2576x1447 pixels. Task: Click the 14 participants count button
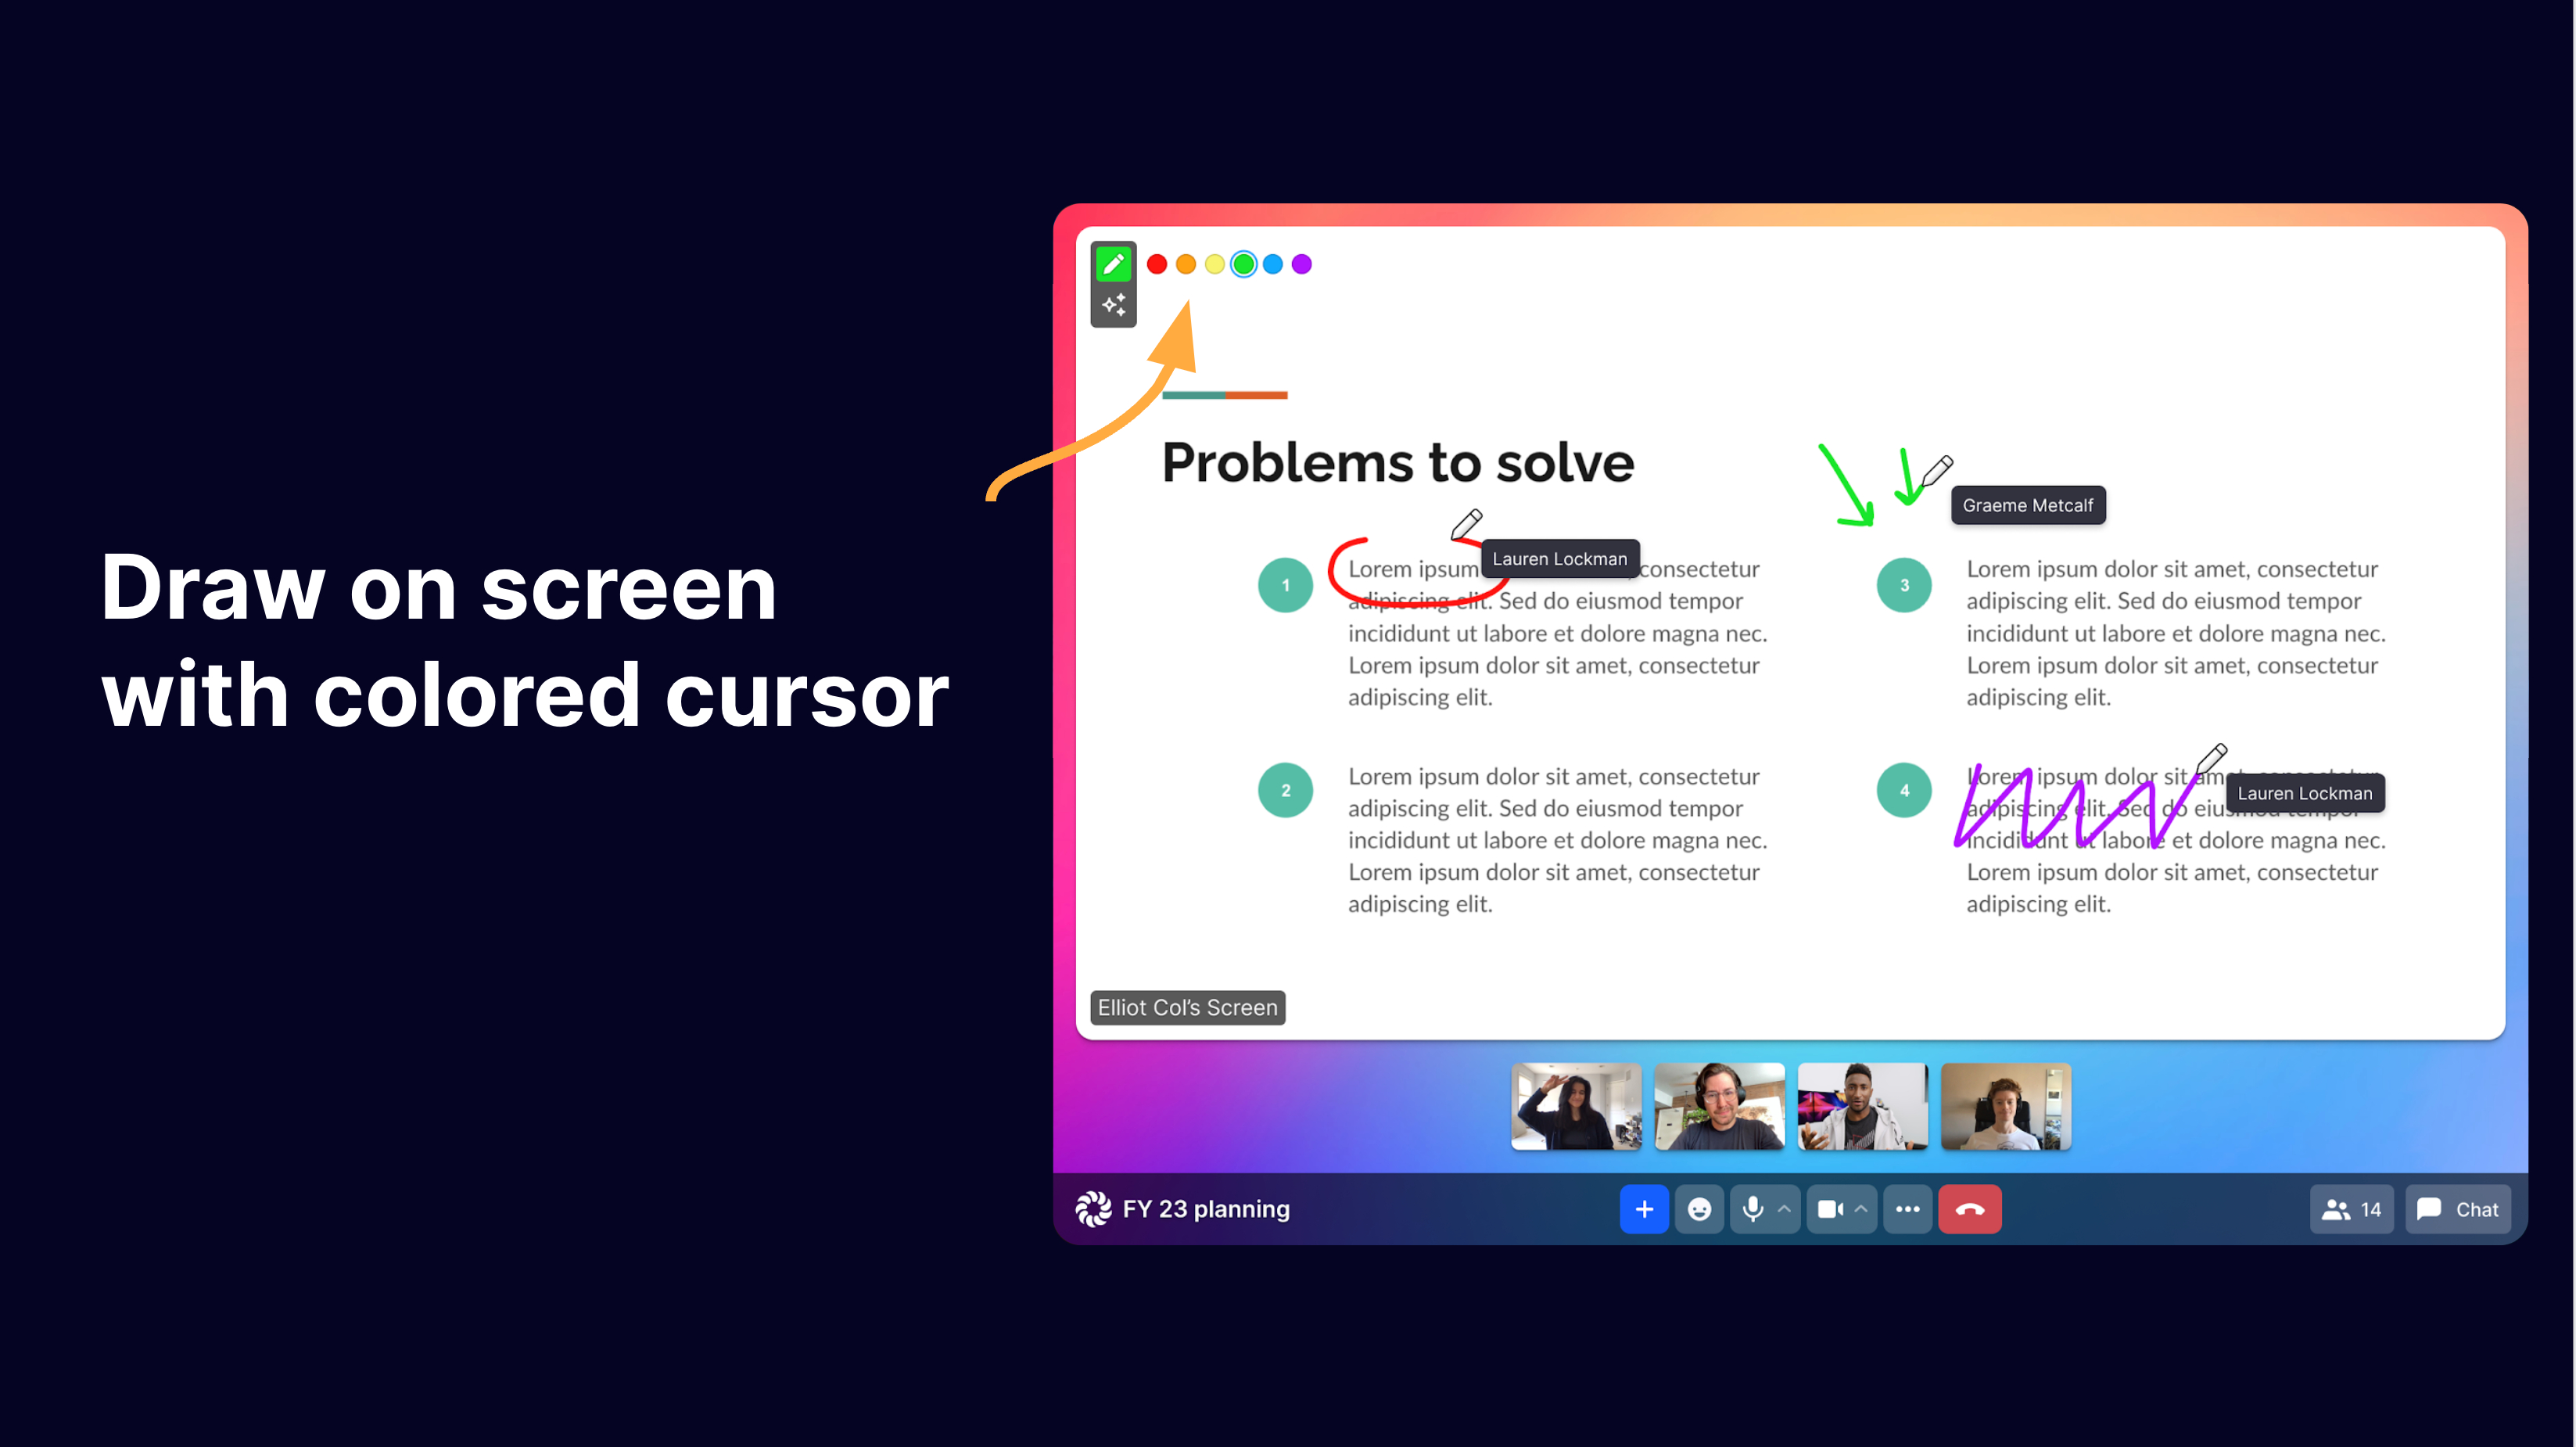2353,1208
